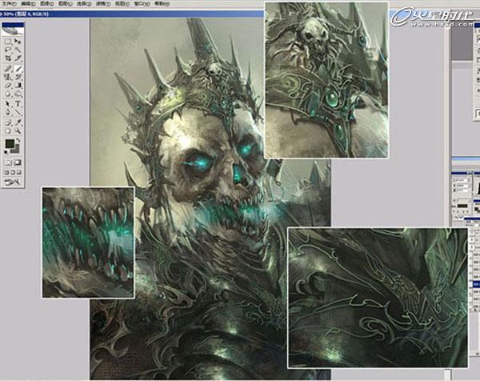480x381 pixels.
Task: Select the Zoom magnifier tool
Action: tap(18, 130)
